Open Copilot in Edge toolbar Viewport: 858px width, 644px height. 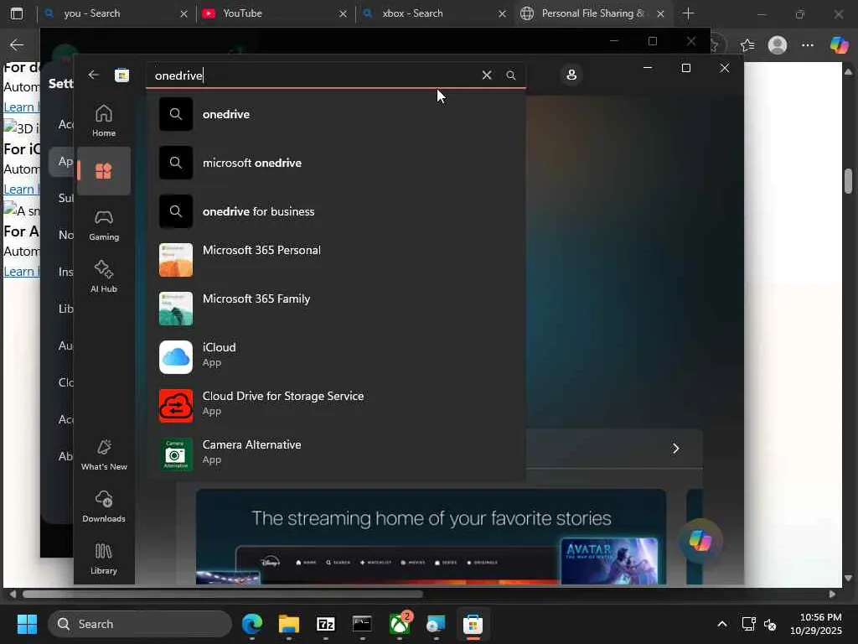839,45
